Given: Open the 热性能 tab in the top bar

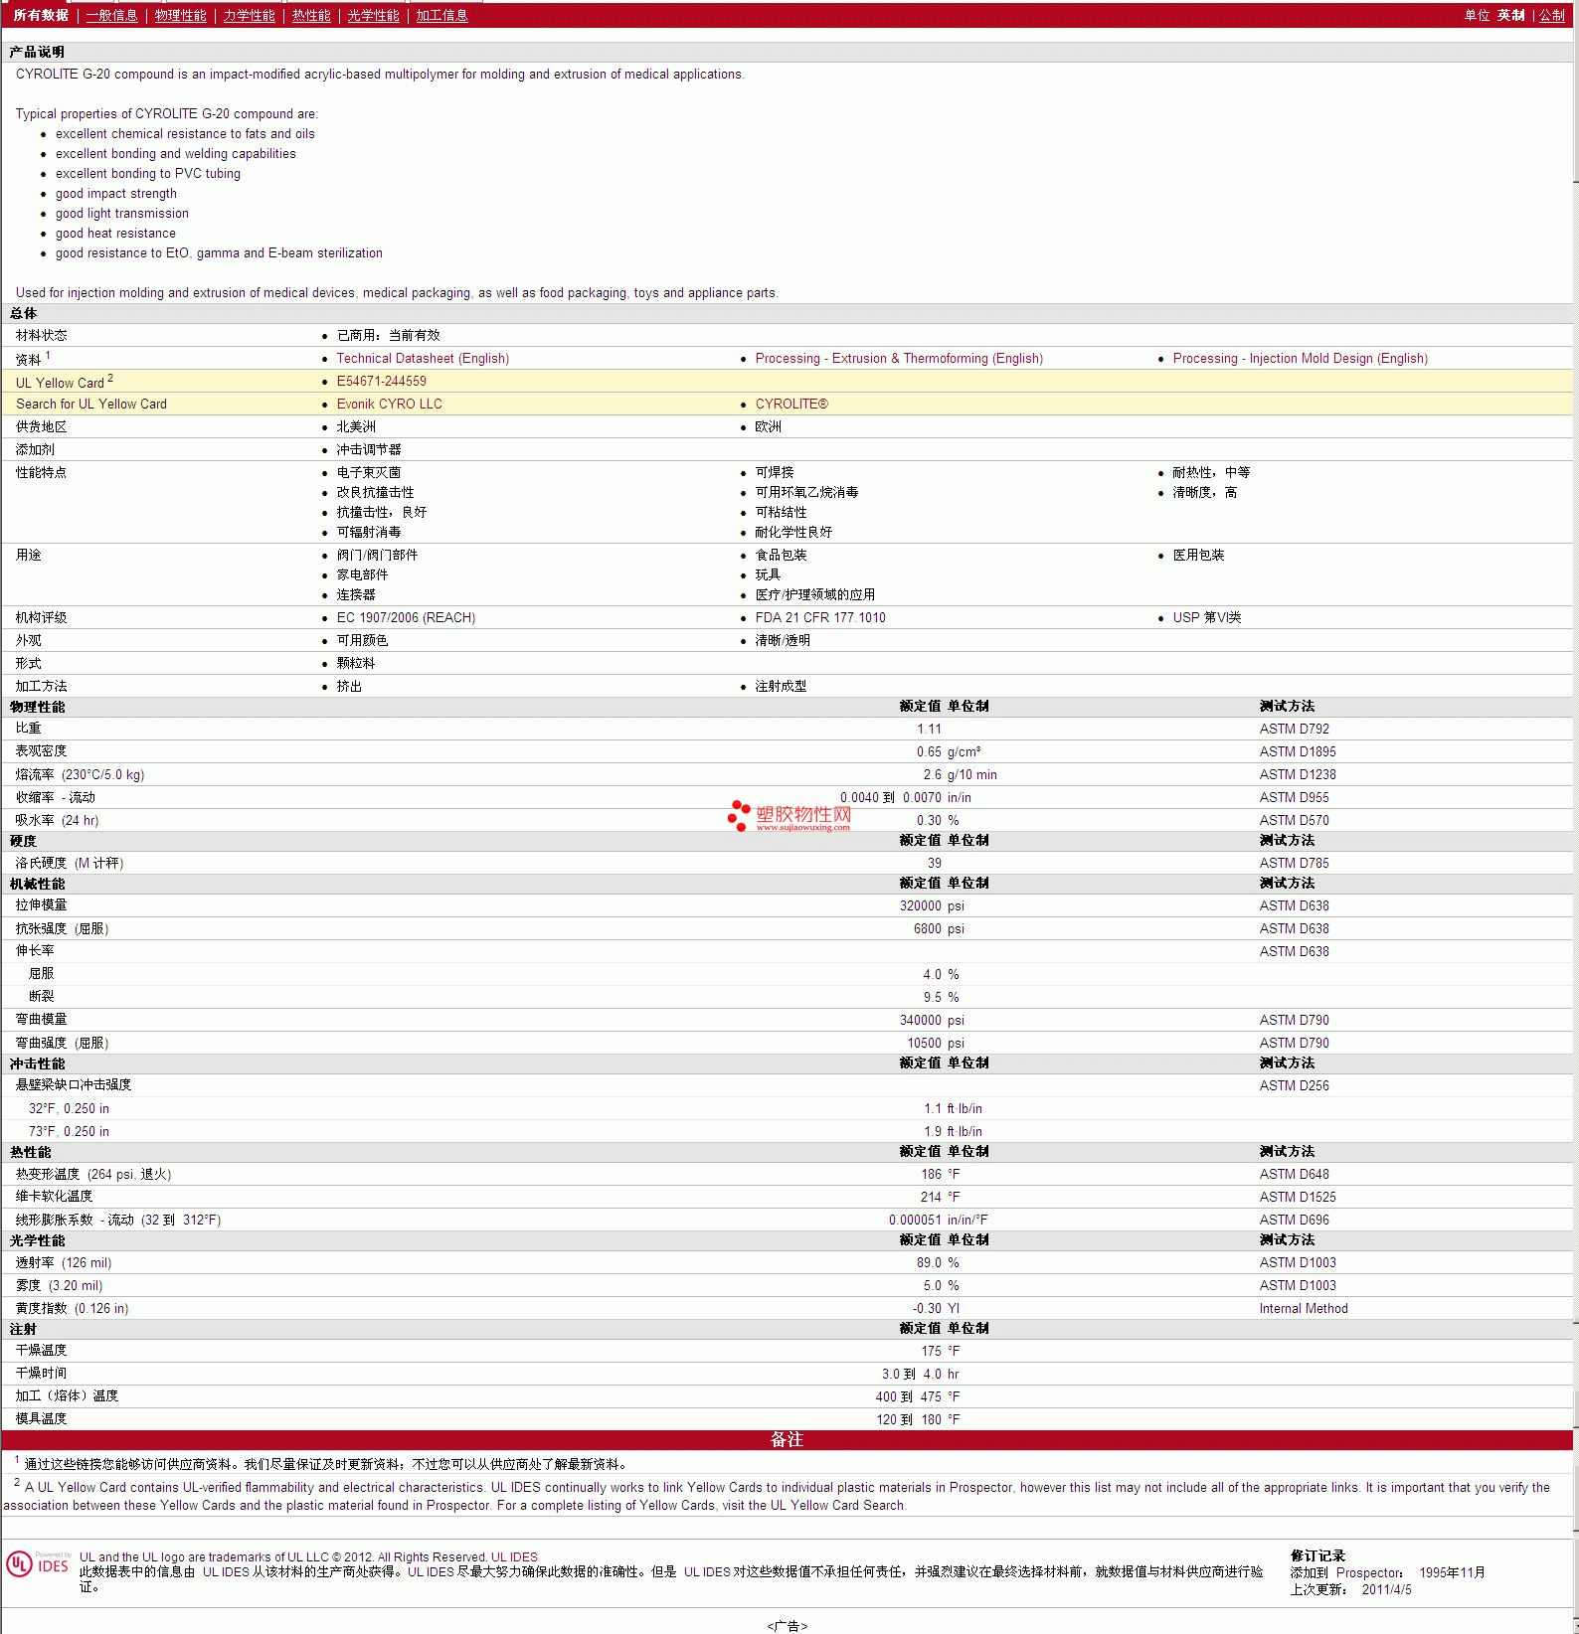Looking at the screenshot, I should (311, 15).
